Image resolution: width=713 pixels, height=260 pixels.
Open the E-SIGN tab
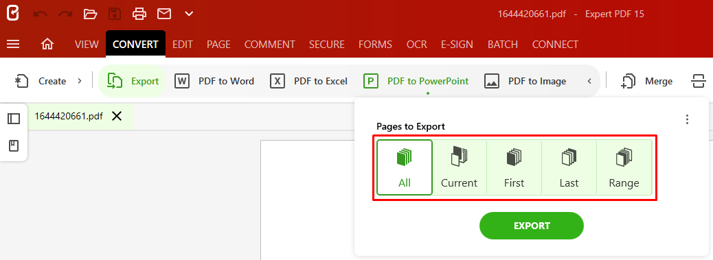tap(457, 45)
